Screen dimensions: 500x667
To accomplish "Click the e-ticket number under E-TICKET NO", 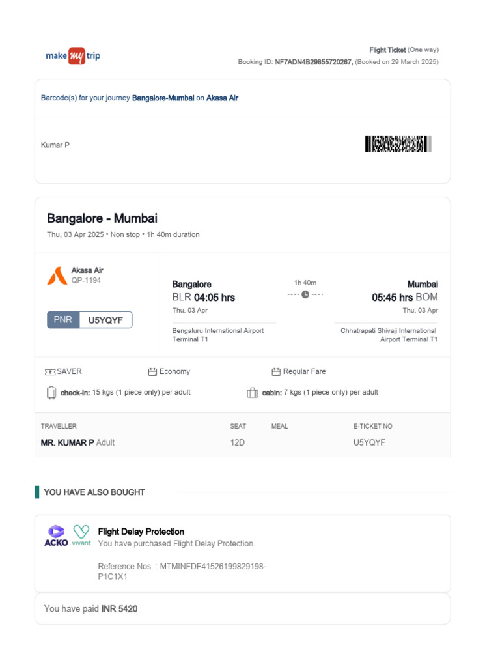I will 369,442.
